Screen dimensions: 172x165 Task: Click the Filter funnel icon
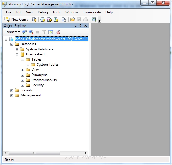click(44, 32)
